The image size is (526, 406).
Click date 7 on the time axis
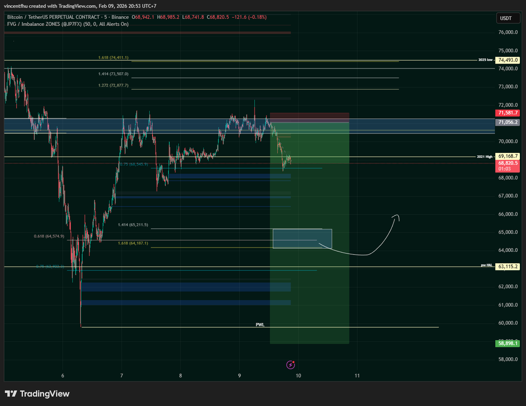(x=121, y=376)
